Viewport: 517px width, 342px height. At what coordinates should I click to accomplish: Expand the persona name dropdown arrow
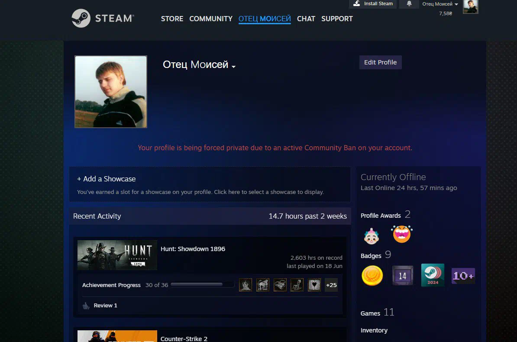pos(233,66)
